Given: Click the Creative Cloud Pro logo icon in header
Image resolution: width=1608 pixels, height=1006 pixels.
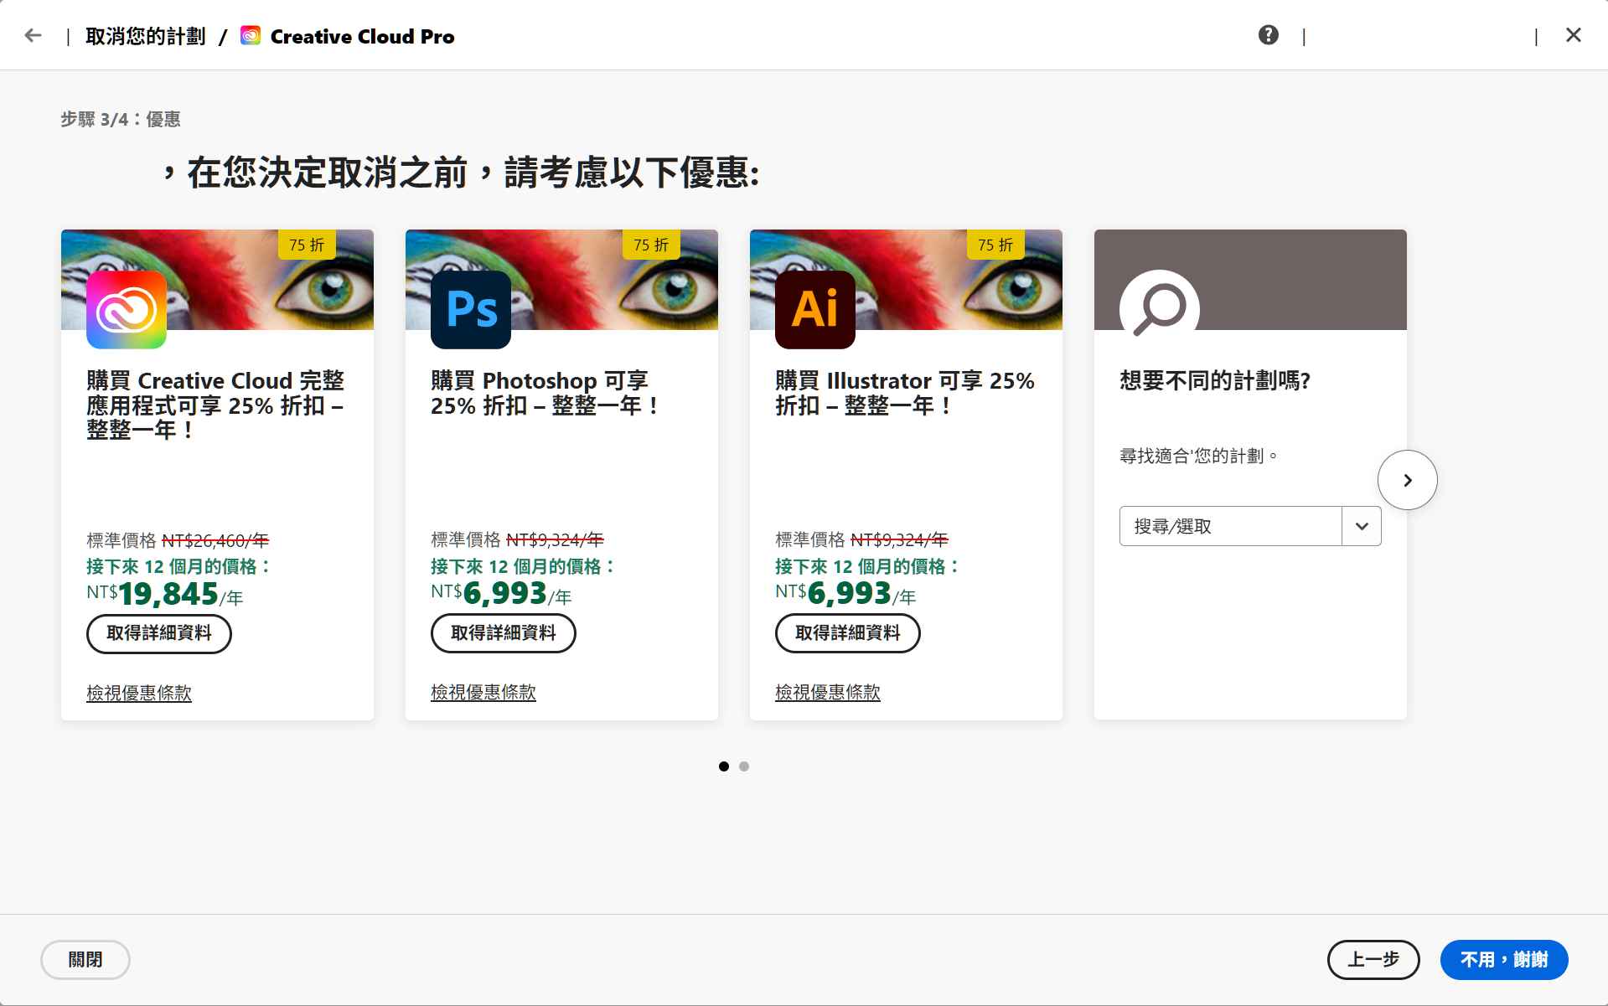Looking at the screenshot, I should tap(251, 36).
